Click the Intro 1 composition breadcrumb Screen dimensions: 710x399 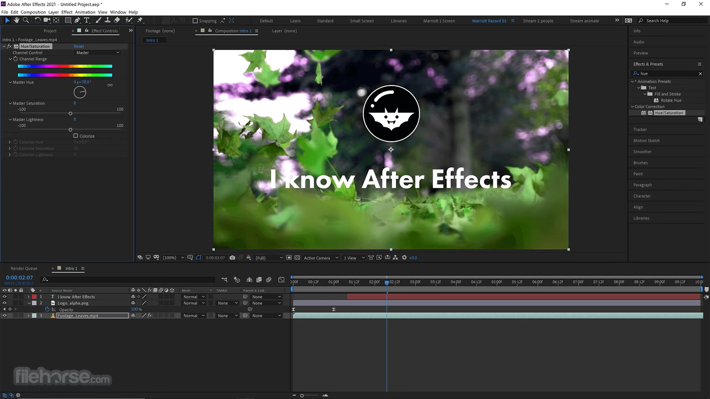tap(152, 40)
